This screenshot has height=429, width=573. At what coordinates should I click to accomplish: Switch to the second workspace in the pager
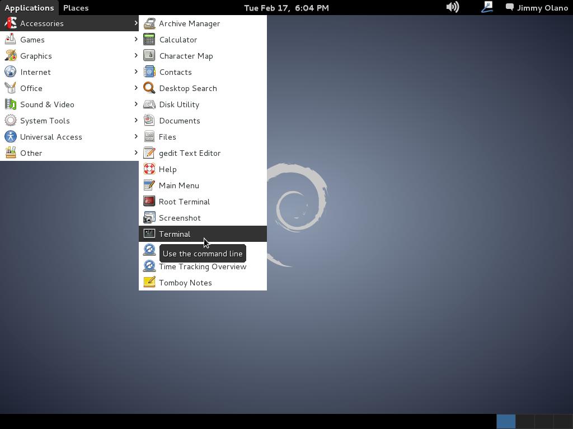click(525, 421)
